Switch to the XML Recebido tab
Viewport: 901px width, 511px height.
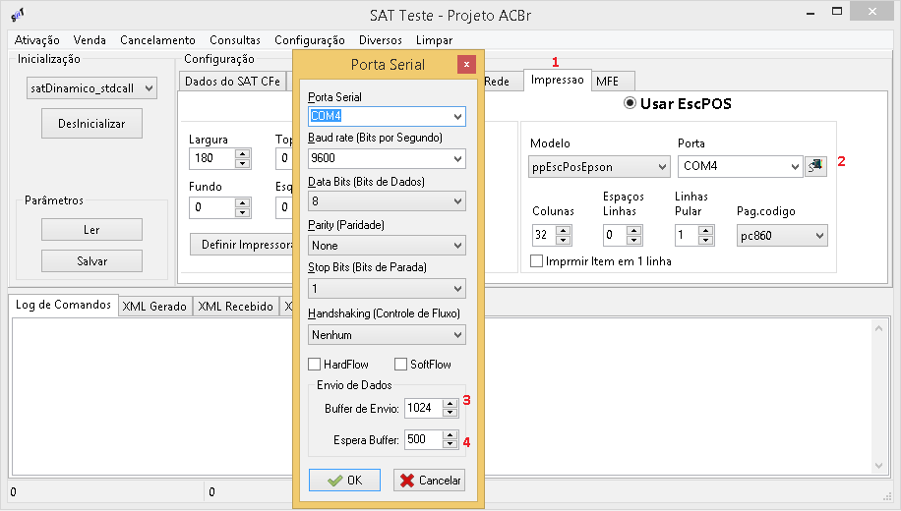pos(235,307)
